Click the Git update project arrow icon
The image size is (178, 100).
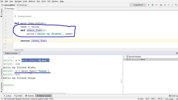coord(165,5)
